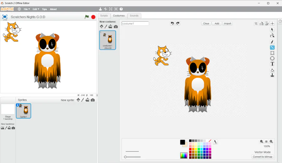Image resolution: width=282 pixels, height=163 pixels.
Task: Paint a new costume
Action: [106, 26]
